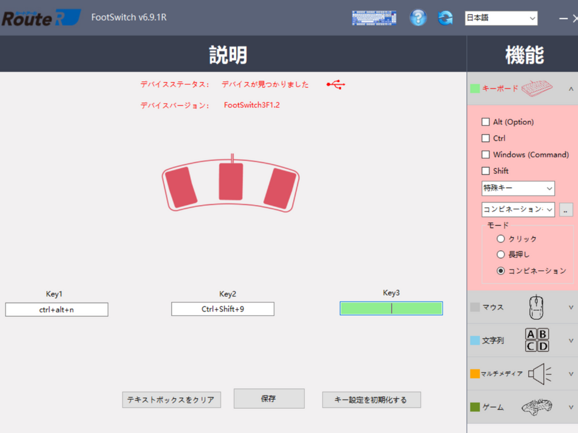Tick the Windows (Command) checkbox
578x433 pixels.
(486, 155)
